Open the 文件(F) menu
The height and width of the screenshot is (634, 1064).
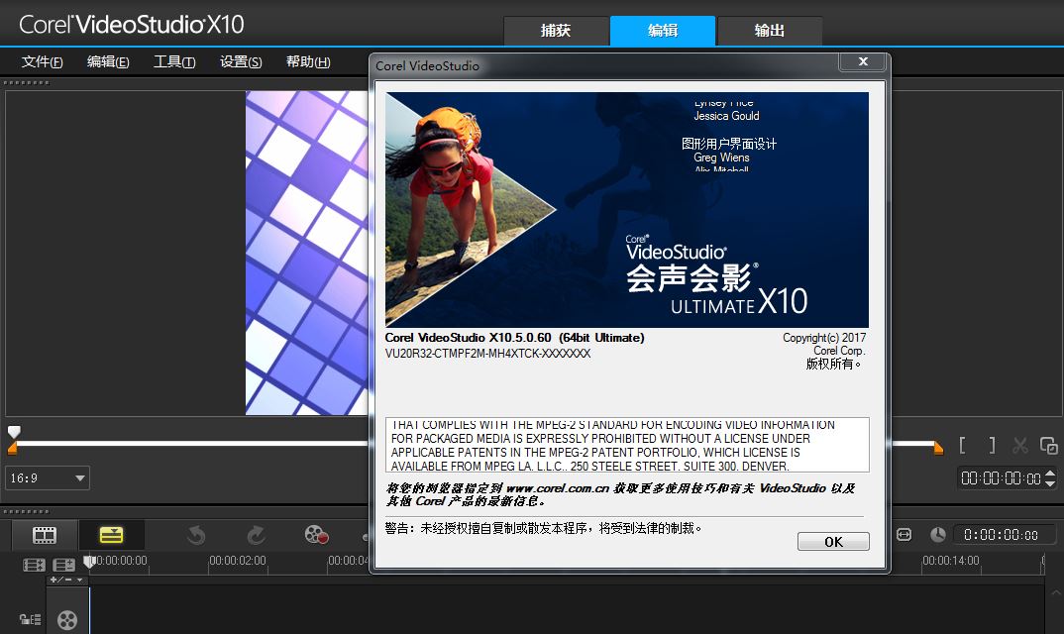tap(42, 61)
